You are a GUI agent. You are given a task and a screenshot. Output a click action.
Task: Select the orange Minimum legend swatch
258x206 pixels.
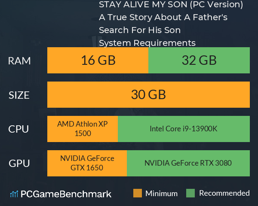click(x=138, y=193)
